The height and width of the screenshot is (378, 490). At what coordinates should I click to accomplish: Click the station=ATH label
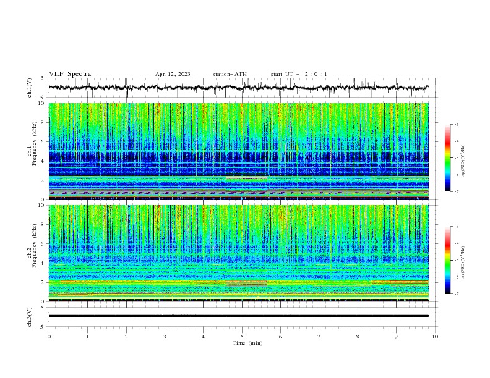[x=230, y=74]
